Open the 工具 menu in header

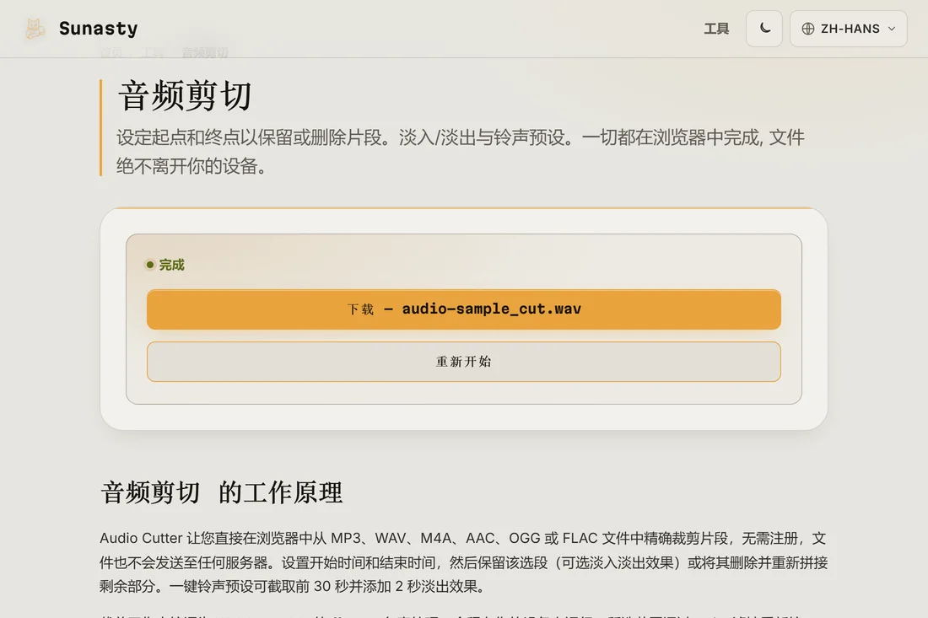716,29
